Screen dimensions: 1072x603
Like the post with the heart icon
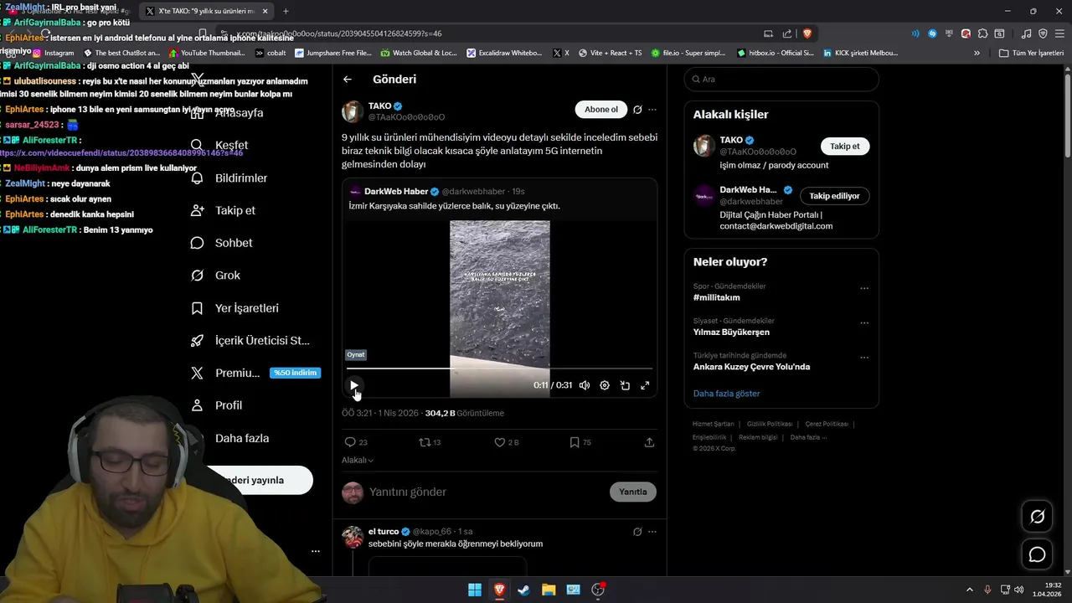(506, 442)
